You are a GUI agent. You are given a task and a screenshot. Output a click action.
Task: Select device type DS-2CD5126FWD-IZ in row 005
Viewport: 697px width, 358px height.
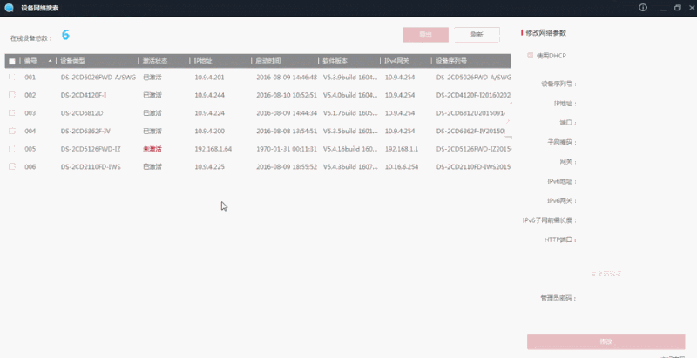click(91, 149)
